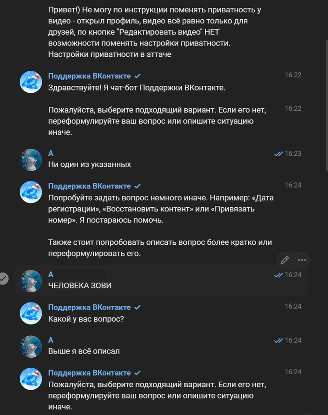Click user avatar beside 'Выше я всё описал'
The image size is (328, 415).
[x=31, y=347]
